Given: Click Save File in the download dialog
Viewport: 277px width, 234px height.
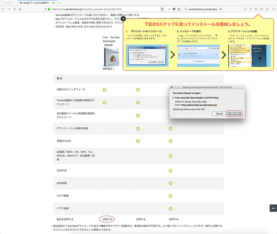Looking at the screenshot, I should coord(235,114).
